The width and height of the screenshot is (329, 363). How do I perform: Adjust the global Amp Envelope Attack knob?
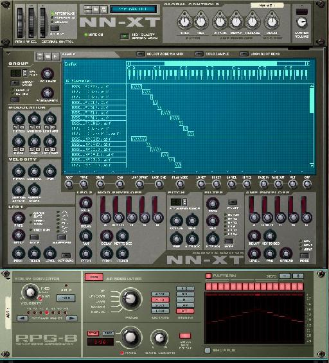220,22
